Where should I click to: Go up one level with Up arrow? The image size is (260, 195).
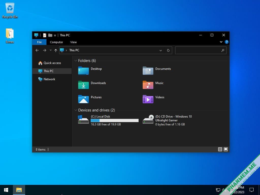[56, 50]
